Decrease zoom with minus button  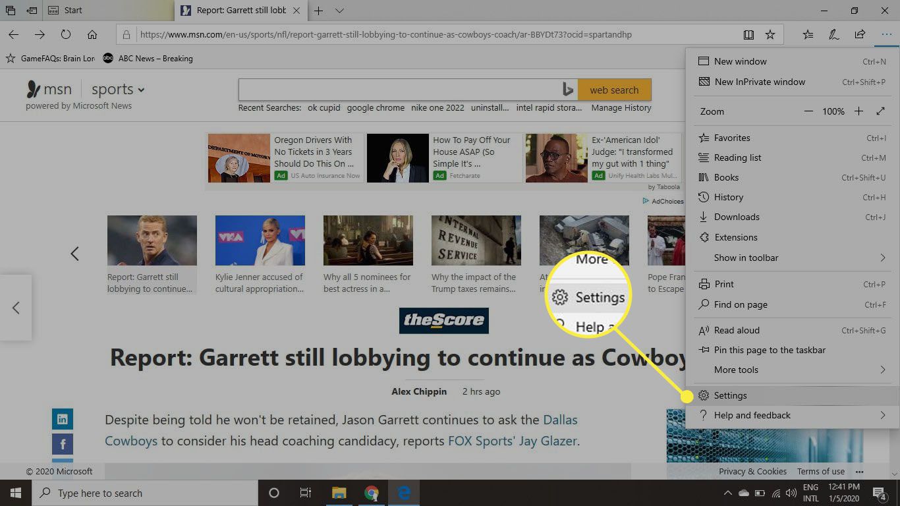pyautogui.click(x=808, y=111)
